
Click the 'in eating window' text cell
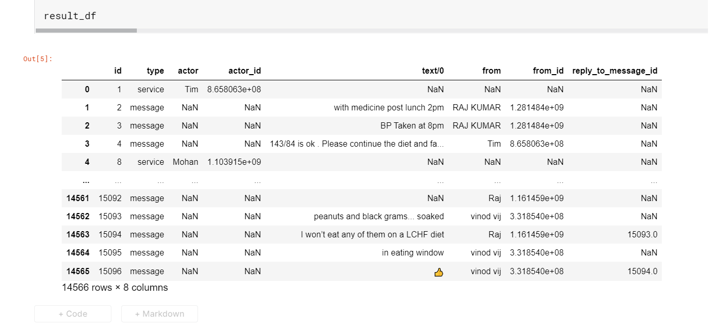(x=413, y=252)
